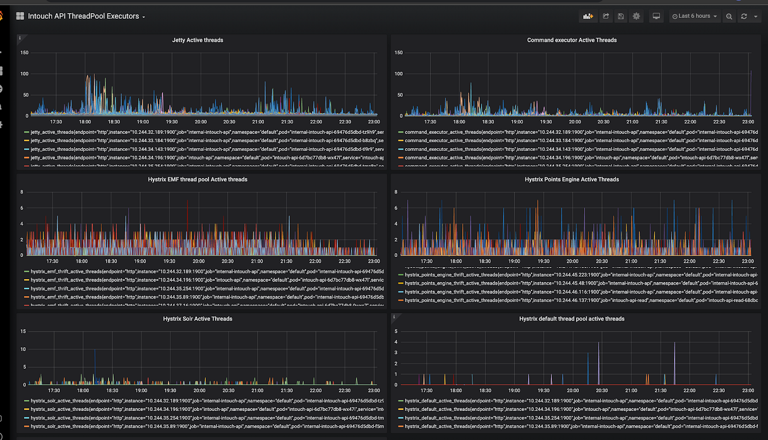Open dashboard settings gear icon
Image resolution: width=768 pixels, height=440 pixels.
[636, 16]
